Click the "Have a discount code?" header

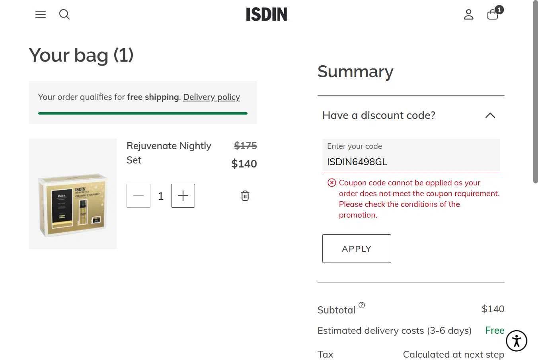379,115
